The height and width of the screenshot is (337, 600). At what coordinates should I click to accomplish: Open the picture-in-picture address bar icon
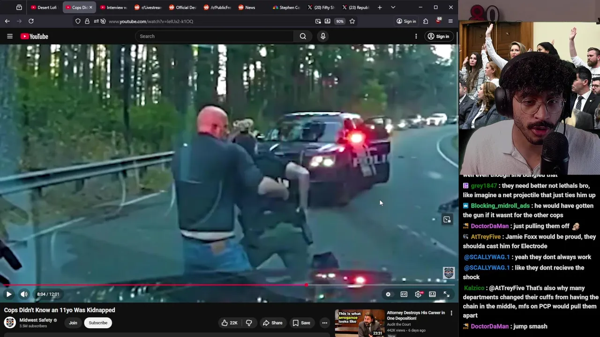click(318, 21)
